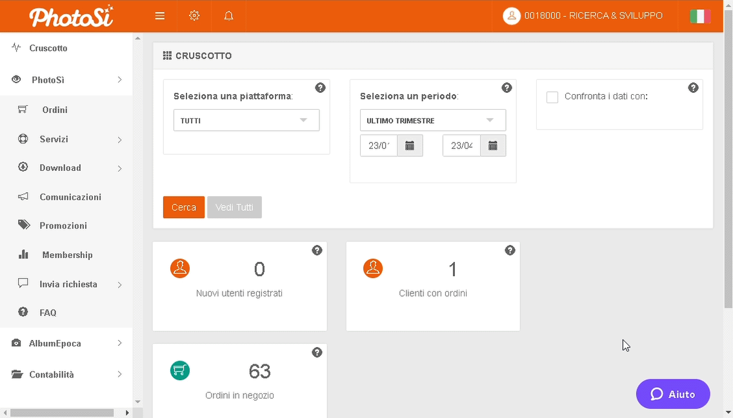Click help icon on platform selection panel
The width and height of the screenshot is (733, 418).
(320, 88)
